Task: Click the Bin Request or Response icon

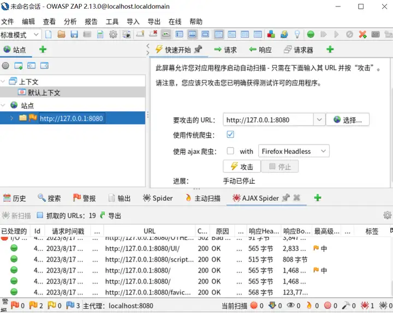Action: pos(349,34)
